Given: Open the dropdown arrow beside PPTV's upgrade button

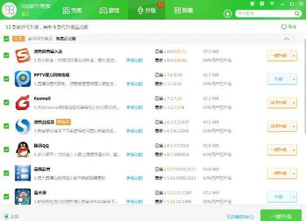Looking at the screenshot, I should pyautogui.click(x=294, y=79).
